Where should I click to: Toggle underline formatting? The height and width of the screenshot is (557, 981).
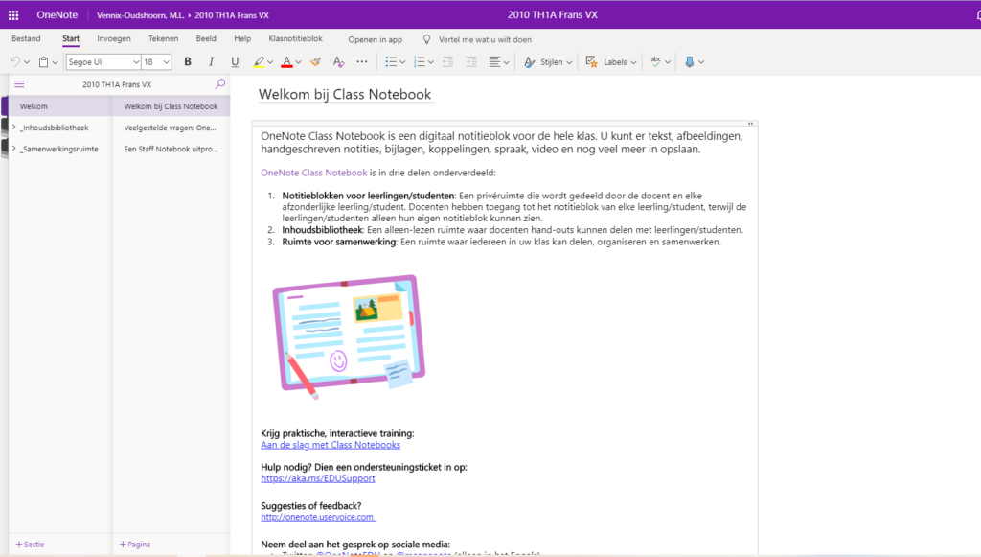coord(235,61)
